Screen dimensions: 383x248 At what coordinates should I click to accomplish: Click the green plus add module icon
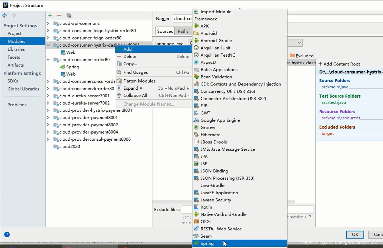50,15
